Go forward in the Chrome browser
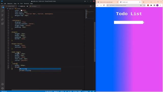 101,5
